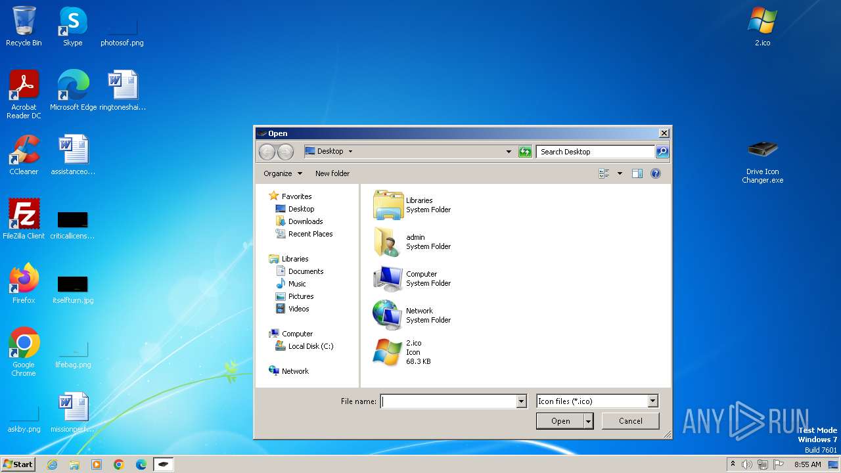Select the admin system folder icon
The height and width of the screenshot is (473, 841).
point(386,242)
